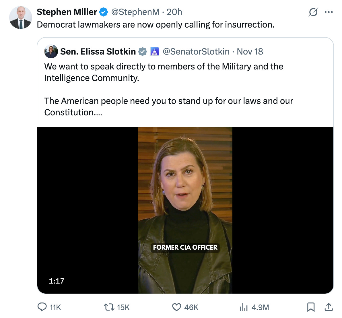Viewport: 342px width, 318px height.
Task: Open the share upload icon
Action: coord(329,307)
